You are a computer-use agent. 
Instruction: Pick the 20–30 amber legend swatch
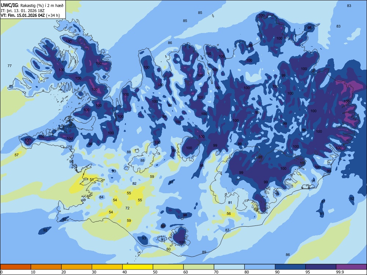[77, 267]
